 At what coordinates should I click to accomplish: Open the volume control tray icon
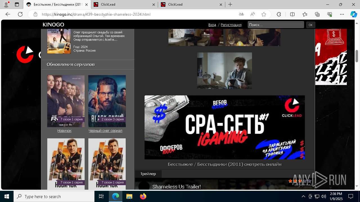click(324, 196)
